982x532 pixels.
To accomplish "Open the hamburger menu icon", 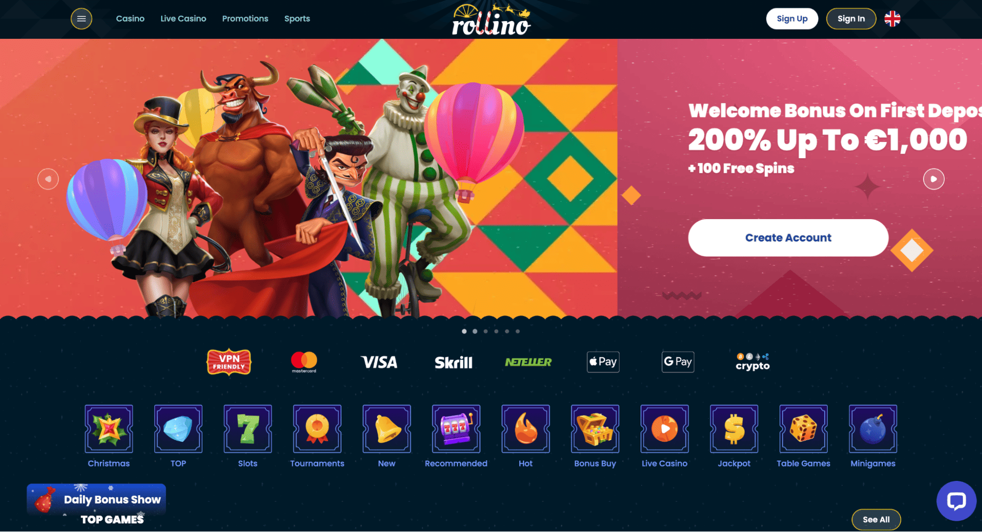I will [82, 19].
